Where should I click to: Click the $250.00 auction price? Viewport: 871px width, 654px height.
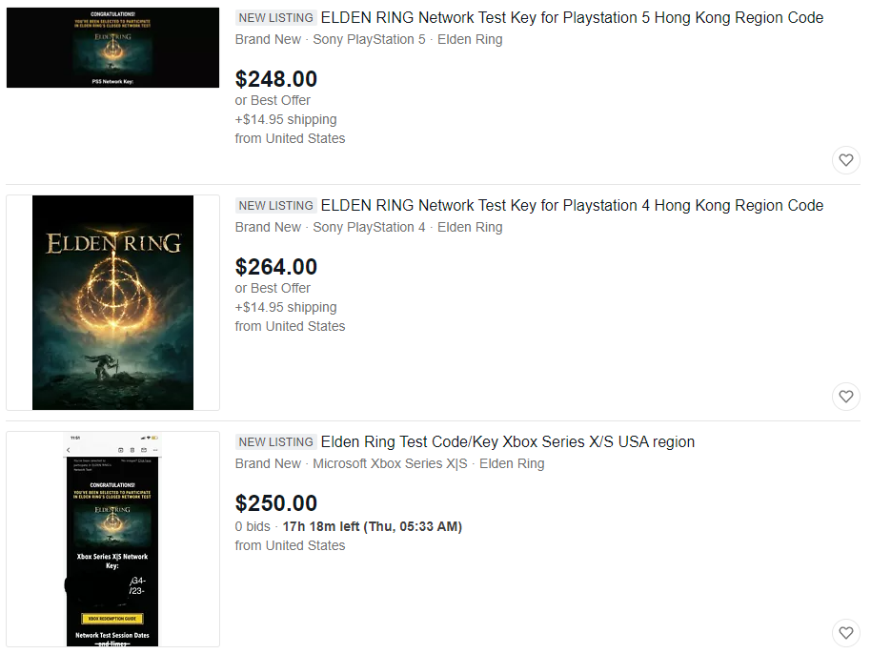click(x=276, y=503)
